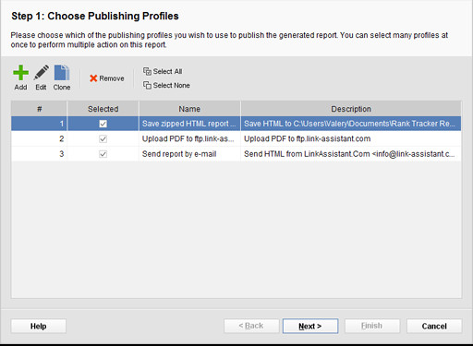Click the red X Remove icon
473x346 pixels.
(93, 78)
